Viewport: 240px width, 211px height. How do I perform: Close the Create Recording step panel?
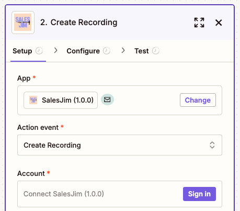pyautogui.click(x=219, y=23)
